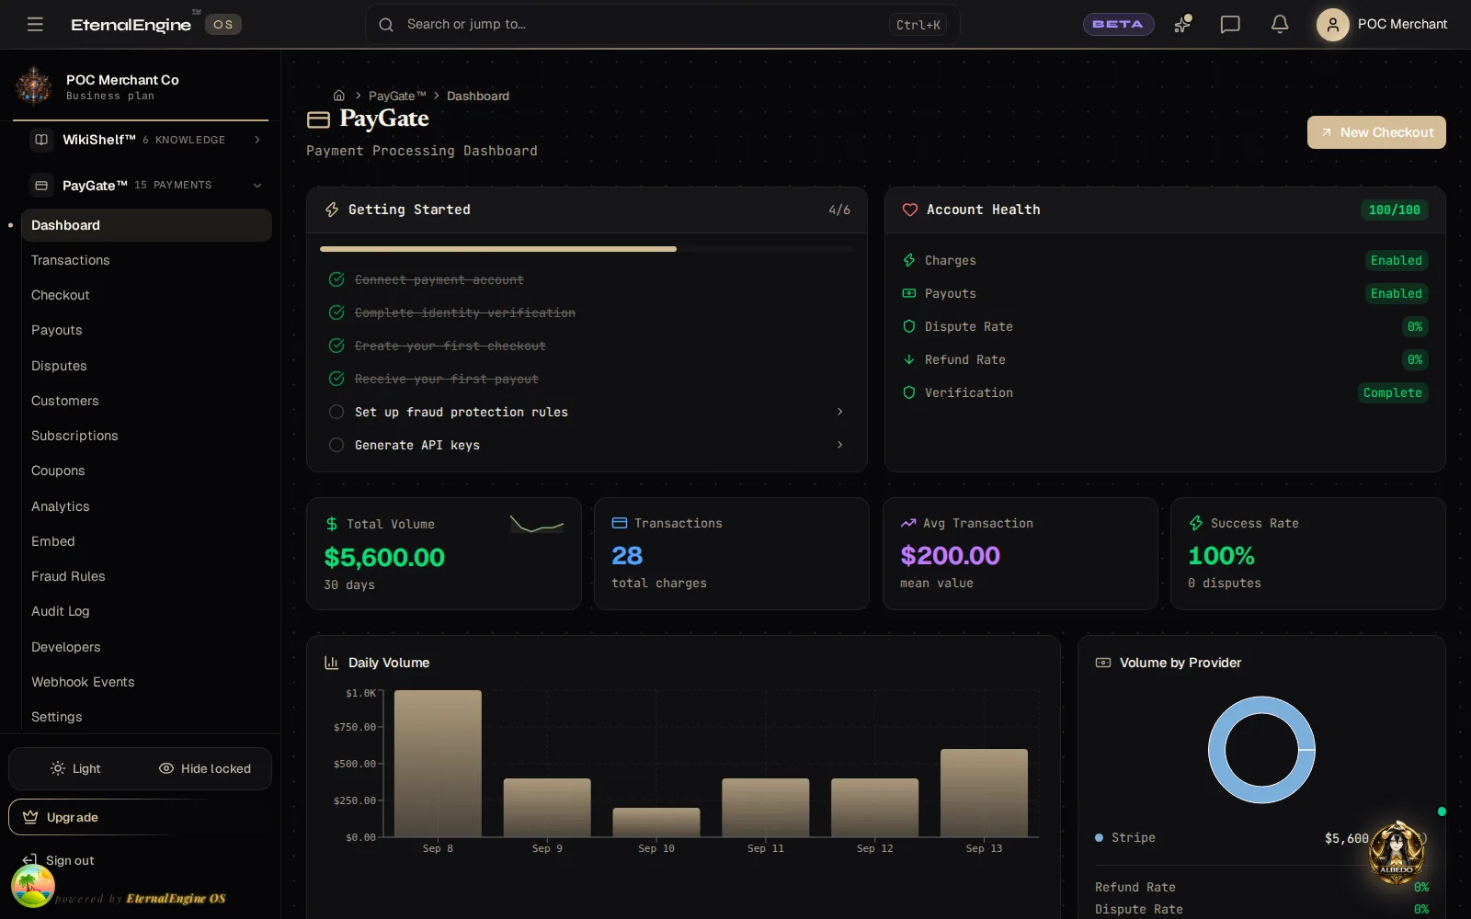Image resolution: width=1471 pixels, height=919 pixels.
Task: Uncheck Receive your first payout step
Action: [x=336, y=379]
